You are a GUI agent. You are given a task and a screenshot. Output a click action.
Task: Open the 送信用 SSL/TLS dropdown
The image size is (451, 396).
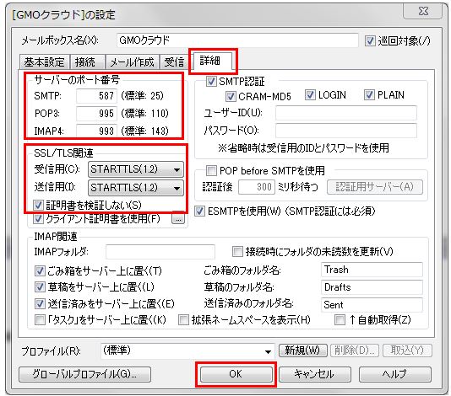tap(136, 188)
